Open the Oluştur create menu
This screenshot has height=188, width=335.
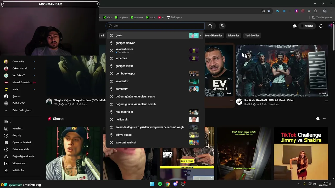coord(307,26)
